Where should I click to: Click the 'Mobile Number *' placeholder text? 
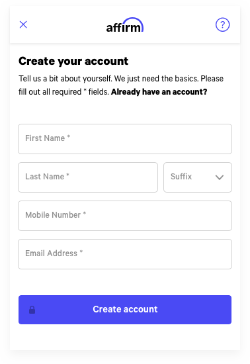tap(56, 215)
